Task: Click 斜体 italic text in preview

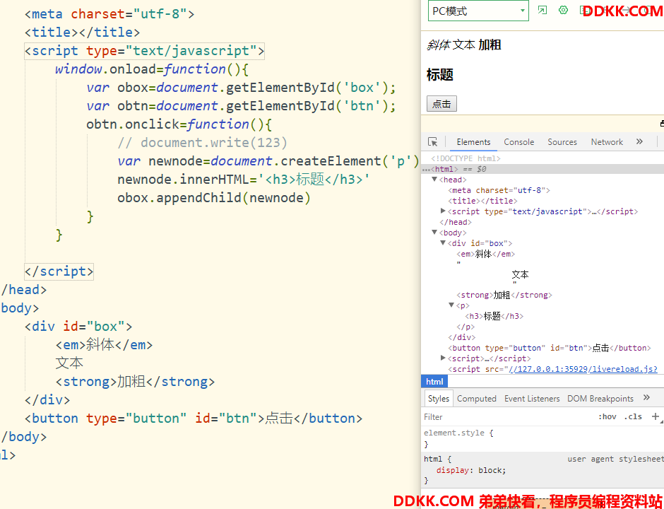Action: pos(438,45)
